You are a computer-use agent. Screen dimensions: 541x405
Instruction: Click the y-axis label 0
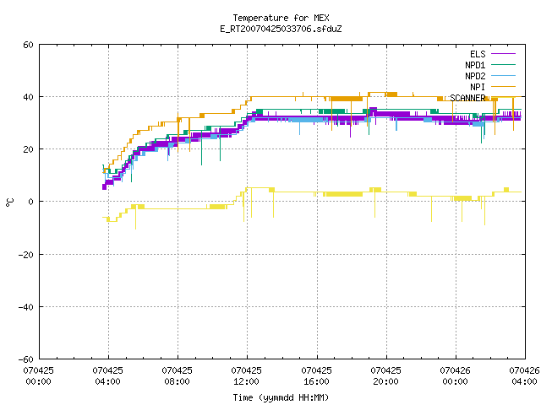pos(31,202)
